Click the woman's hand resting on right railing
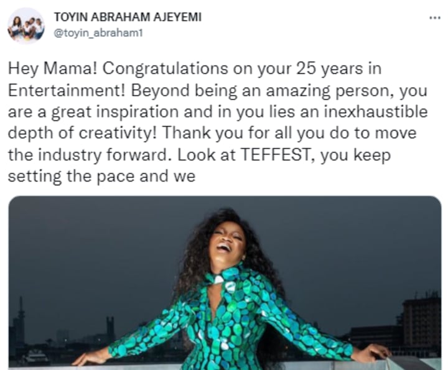 (371, 353)
